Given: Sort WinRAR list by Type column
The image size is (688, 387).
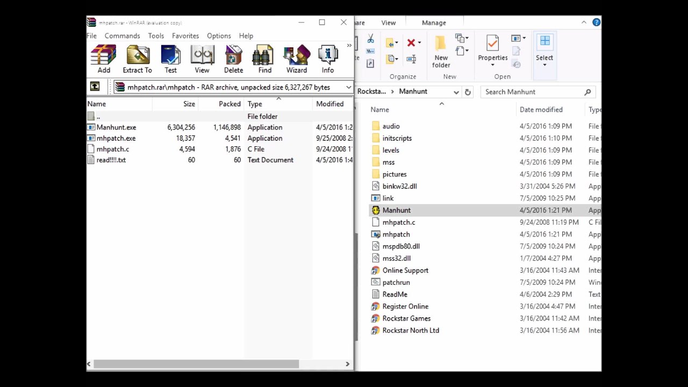Looking at the screenshot, I should click(278, 104).
